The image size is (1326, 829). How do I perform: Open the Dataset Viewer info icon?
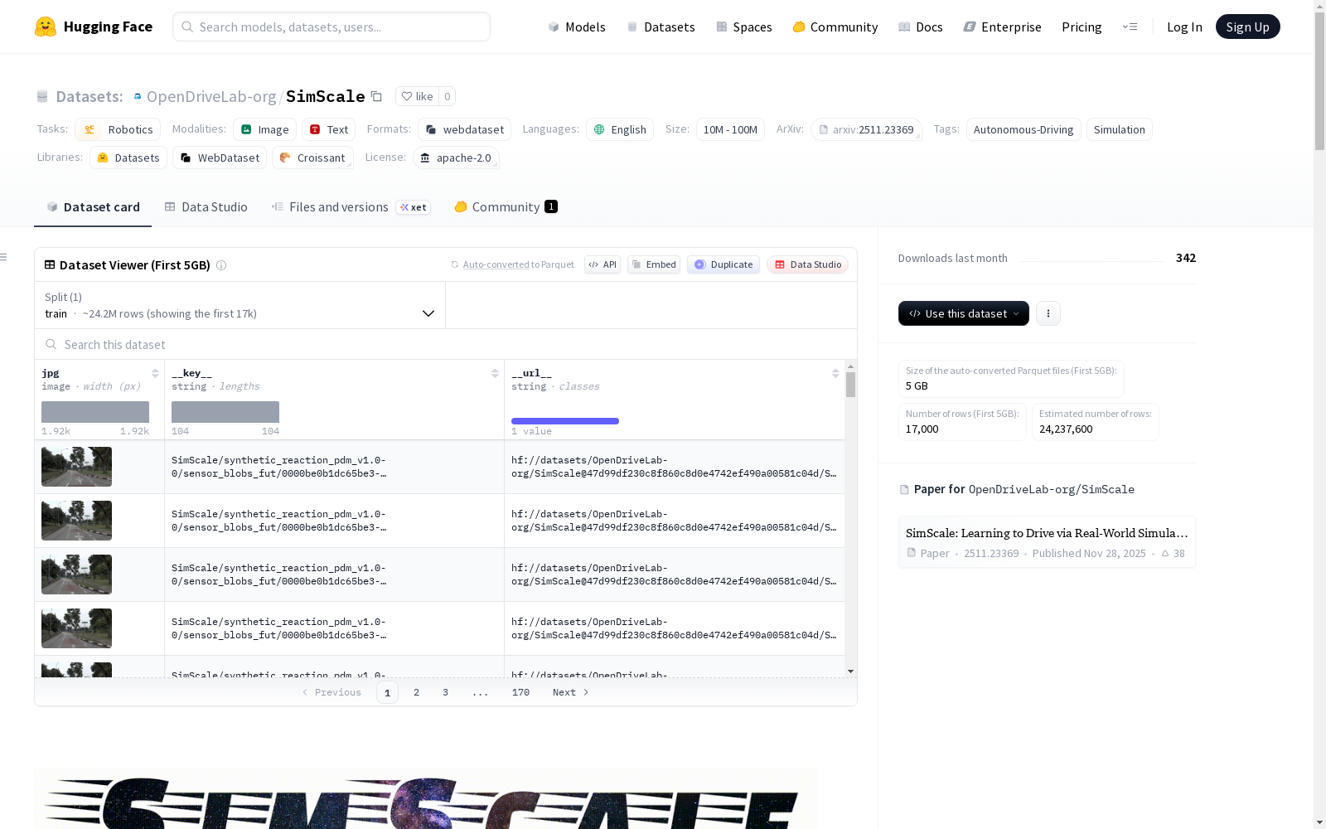click(221, 265)
